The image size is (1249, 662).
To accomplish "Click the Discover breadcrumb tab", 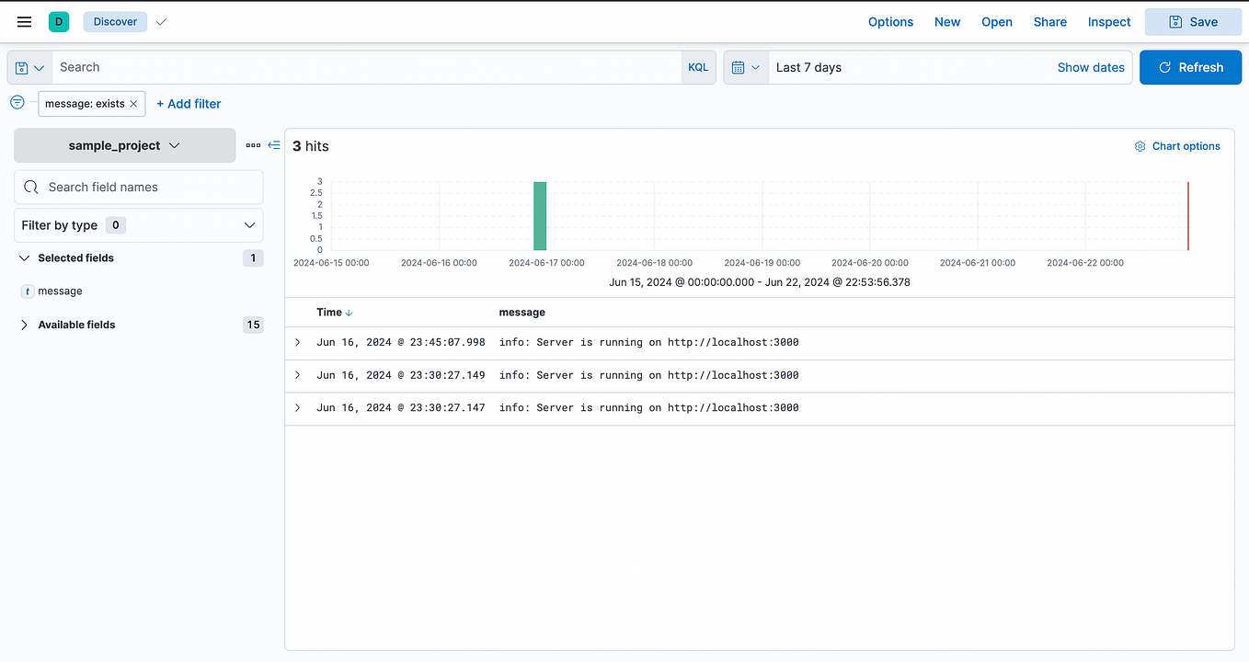I will 114,21.
